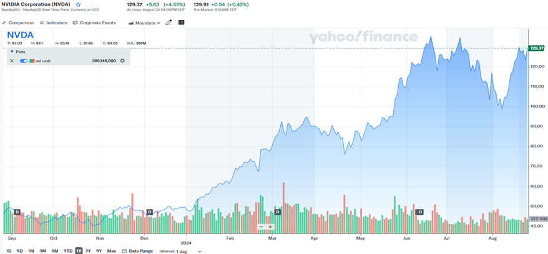Add NVDA to watchlist with star icon
The image size is (548, 254).
point(78,4)
